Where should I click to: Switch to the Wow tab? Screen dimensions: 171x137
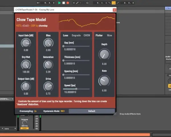(109, 35)
